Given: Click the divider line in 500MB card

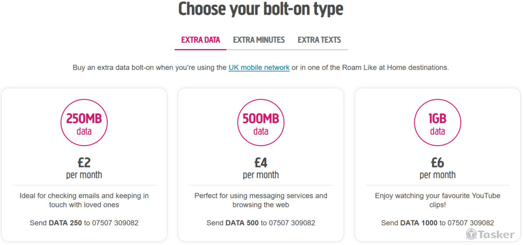Looking at the screenshot, I should [261, 185].
